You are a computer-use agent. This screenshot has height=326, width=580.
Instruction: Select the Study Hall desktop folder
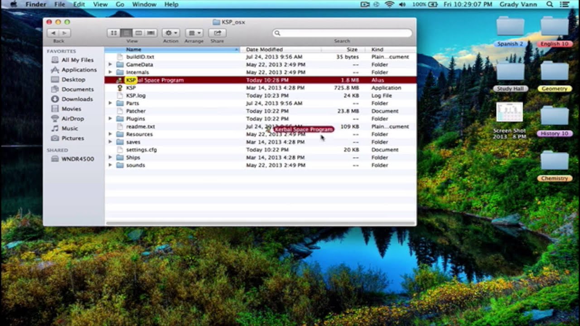(x=510, y=76)
